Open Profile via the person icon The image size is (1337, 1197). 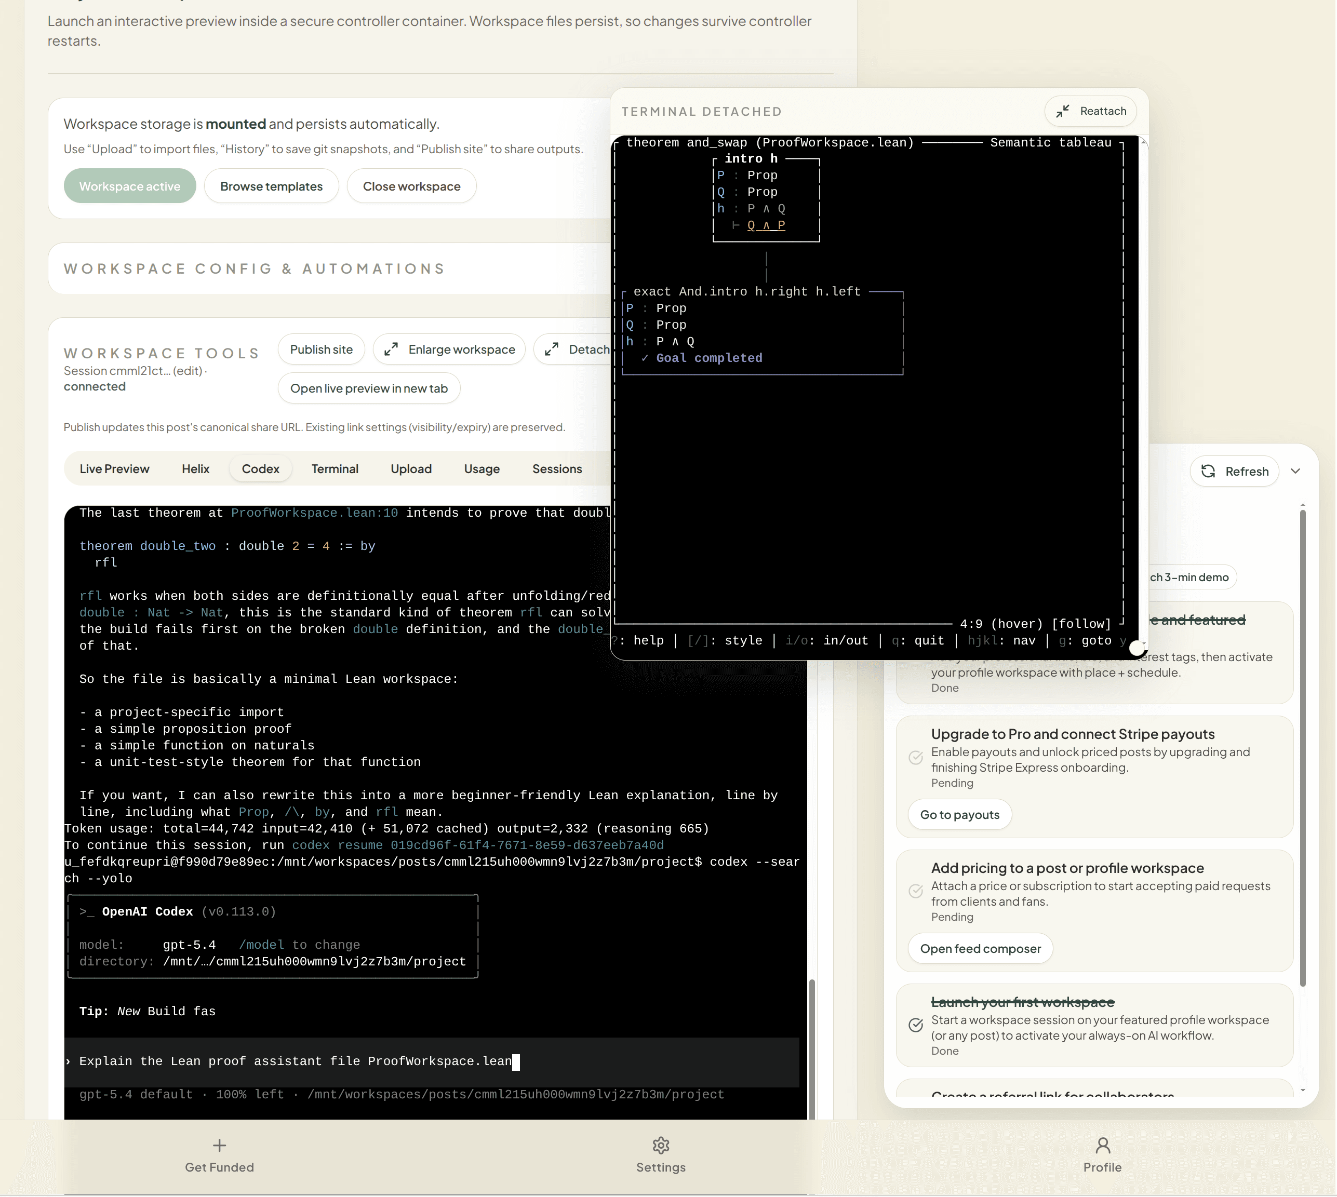point(1102,1146)
